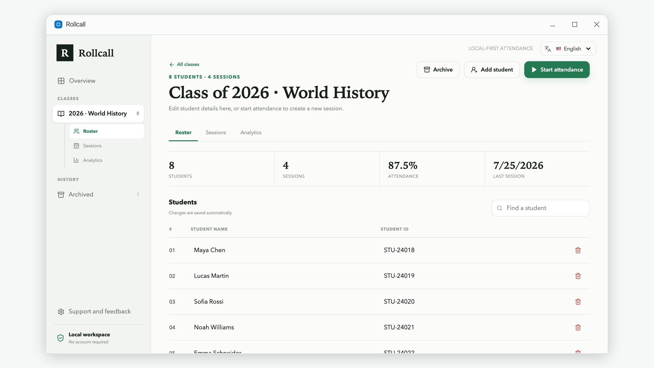Switch to the Analytics tab
Viewport: 654px width, 368px height.
251,132
